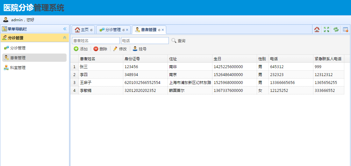Refresh the 患者管理 tab with its reload icon
The height and width of the screenshot is (166, 351).
(x=159, y=30)
